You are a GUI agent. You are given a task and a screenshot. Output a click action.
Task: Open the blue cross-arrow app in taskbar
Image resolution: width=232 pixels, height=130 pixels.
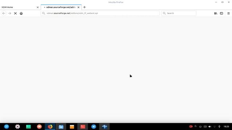pos(104,127)
